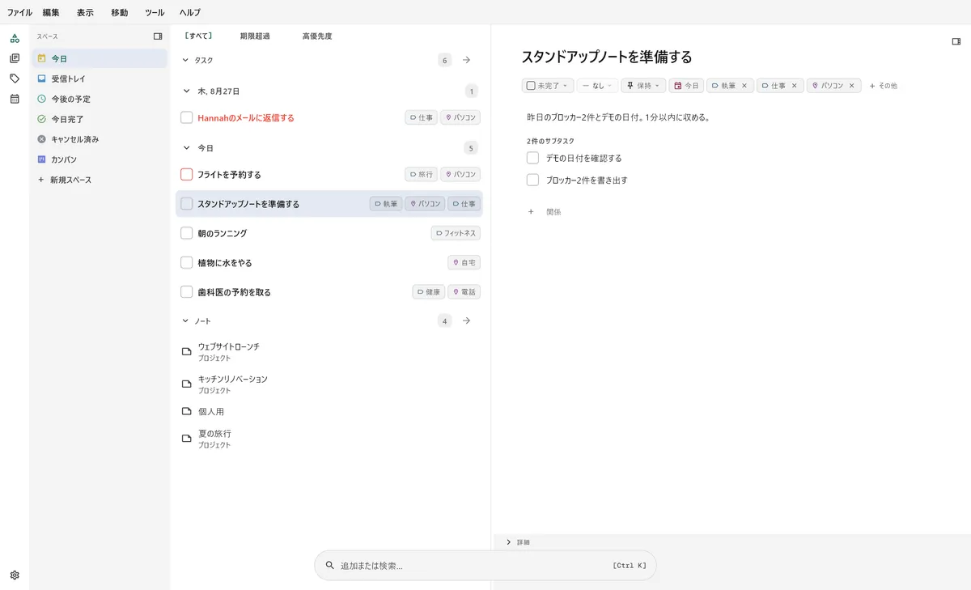
Task: Check off 植物に水をやる task
Action: click(x=187, y=263)
